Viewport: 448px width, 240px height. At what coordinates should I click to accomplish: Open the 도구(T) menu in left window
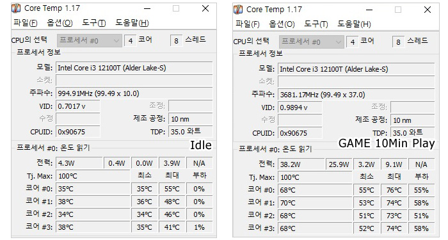pos(94,23)
